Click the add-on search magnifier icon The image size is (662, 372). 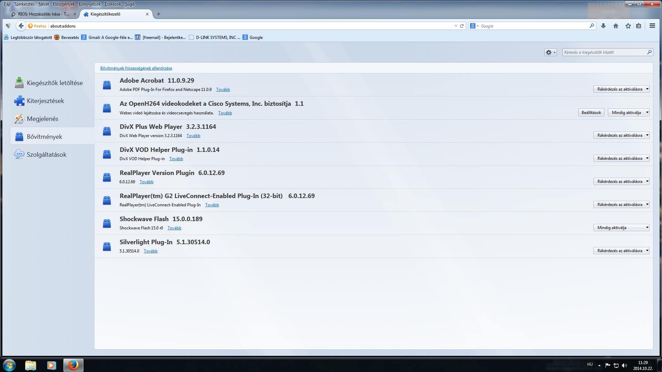(x=649, y=52)
